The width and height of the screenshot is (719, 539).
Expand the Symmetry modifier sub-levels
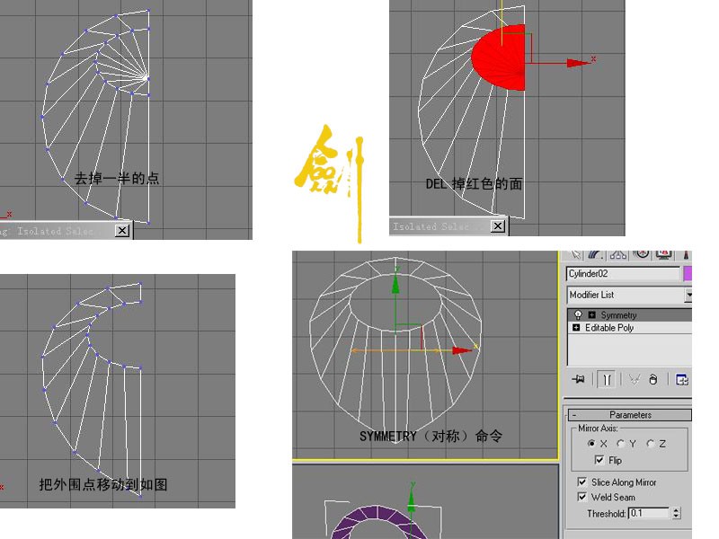point(592,315)
